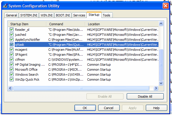Uncheck HP Digital Imaging startup checkbox

11,65
